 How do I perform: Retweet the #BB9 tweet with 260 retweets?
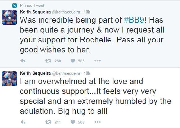[x=48, y=60]
